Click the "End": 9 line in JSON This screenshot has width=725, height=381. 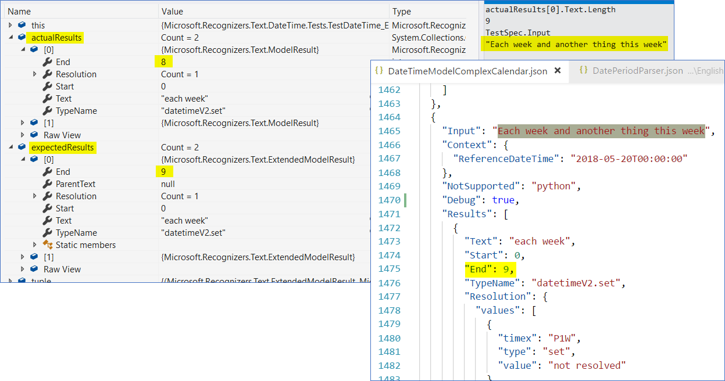pos(490,269)
